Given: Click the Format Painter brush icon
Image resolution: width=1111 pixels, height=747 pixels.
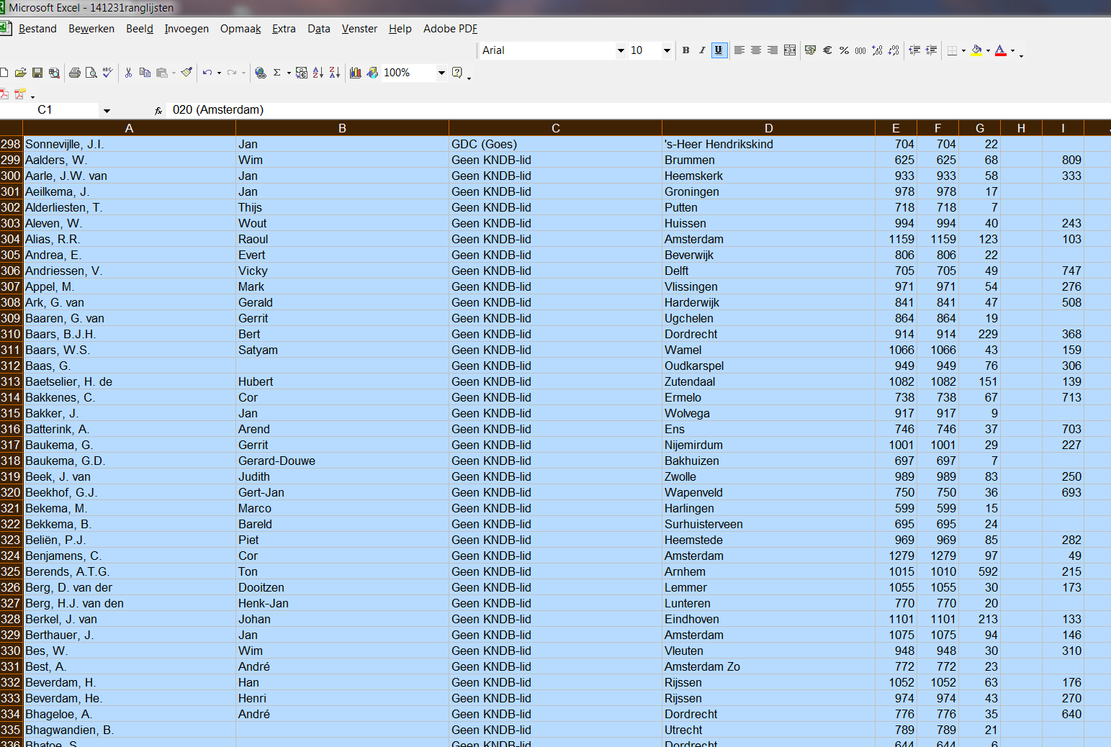Looking at the screenshot, I should click(x=186, y=73).
